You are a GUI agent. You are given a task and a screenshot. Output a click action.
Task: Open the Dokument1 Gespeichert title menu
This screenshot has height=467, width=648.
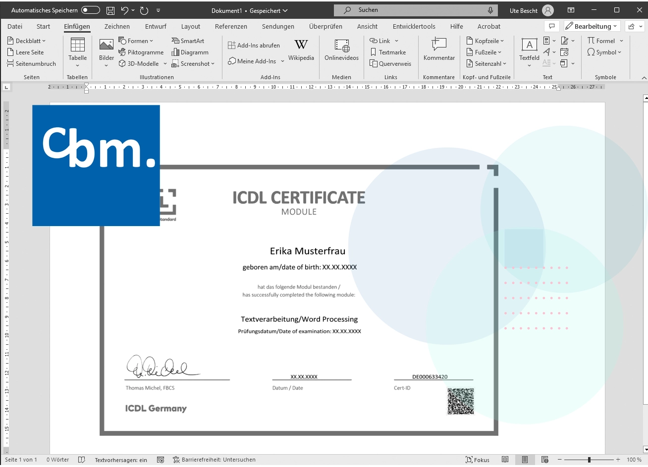[249, 10]
